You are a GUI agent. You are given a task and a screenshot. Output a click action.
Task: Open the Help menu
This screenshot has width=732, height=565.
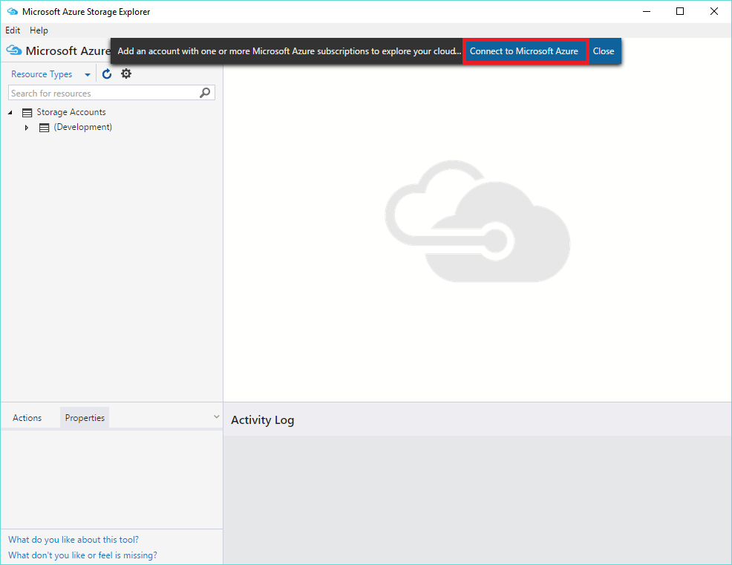[x=39, y=30]
